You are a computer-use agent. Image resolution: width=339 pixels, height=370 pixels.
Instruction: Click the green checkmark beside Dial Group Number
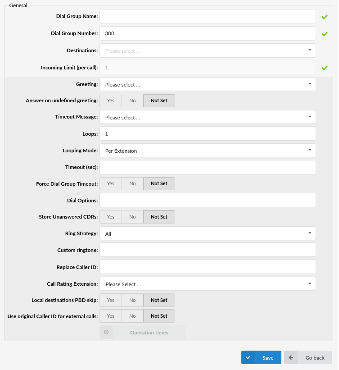point(325,34)
